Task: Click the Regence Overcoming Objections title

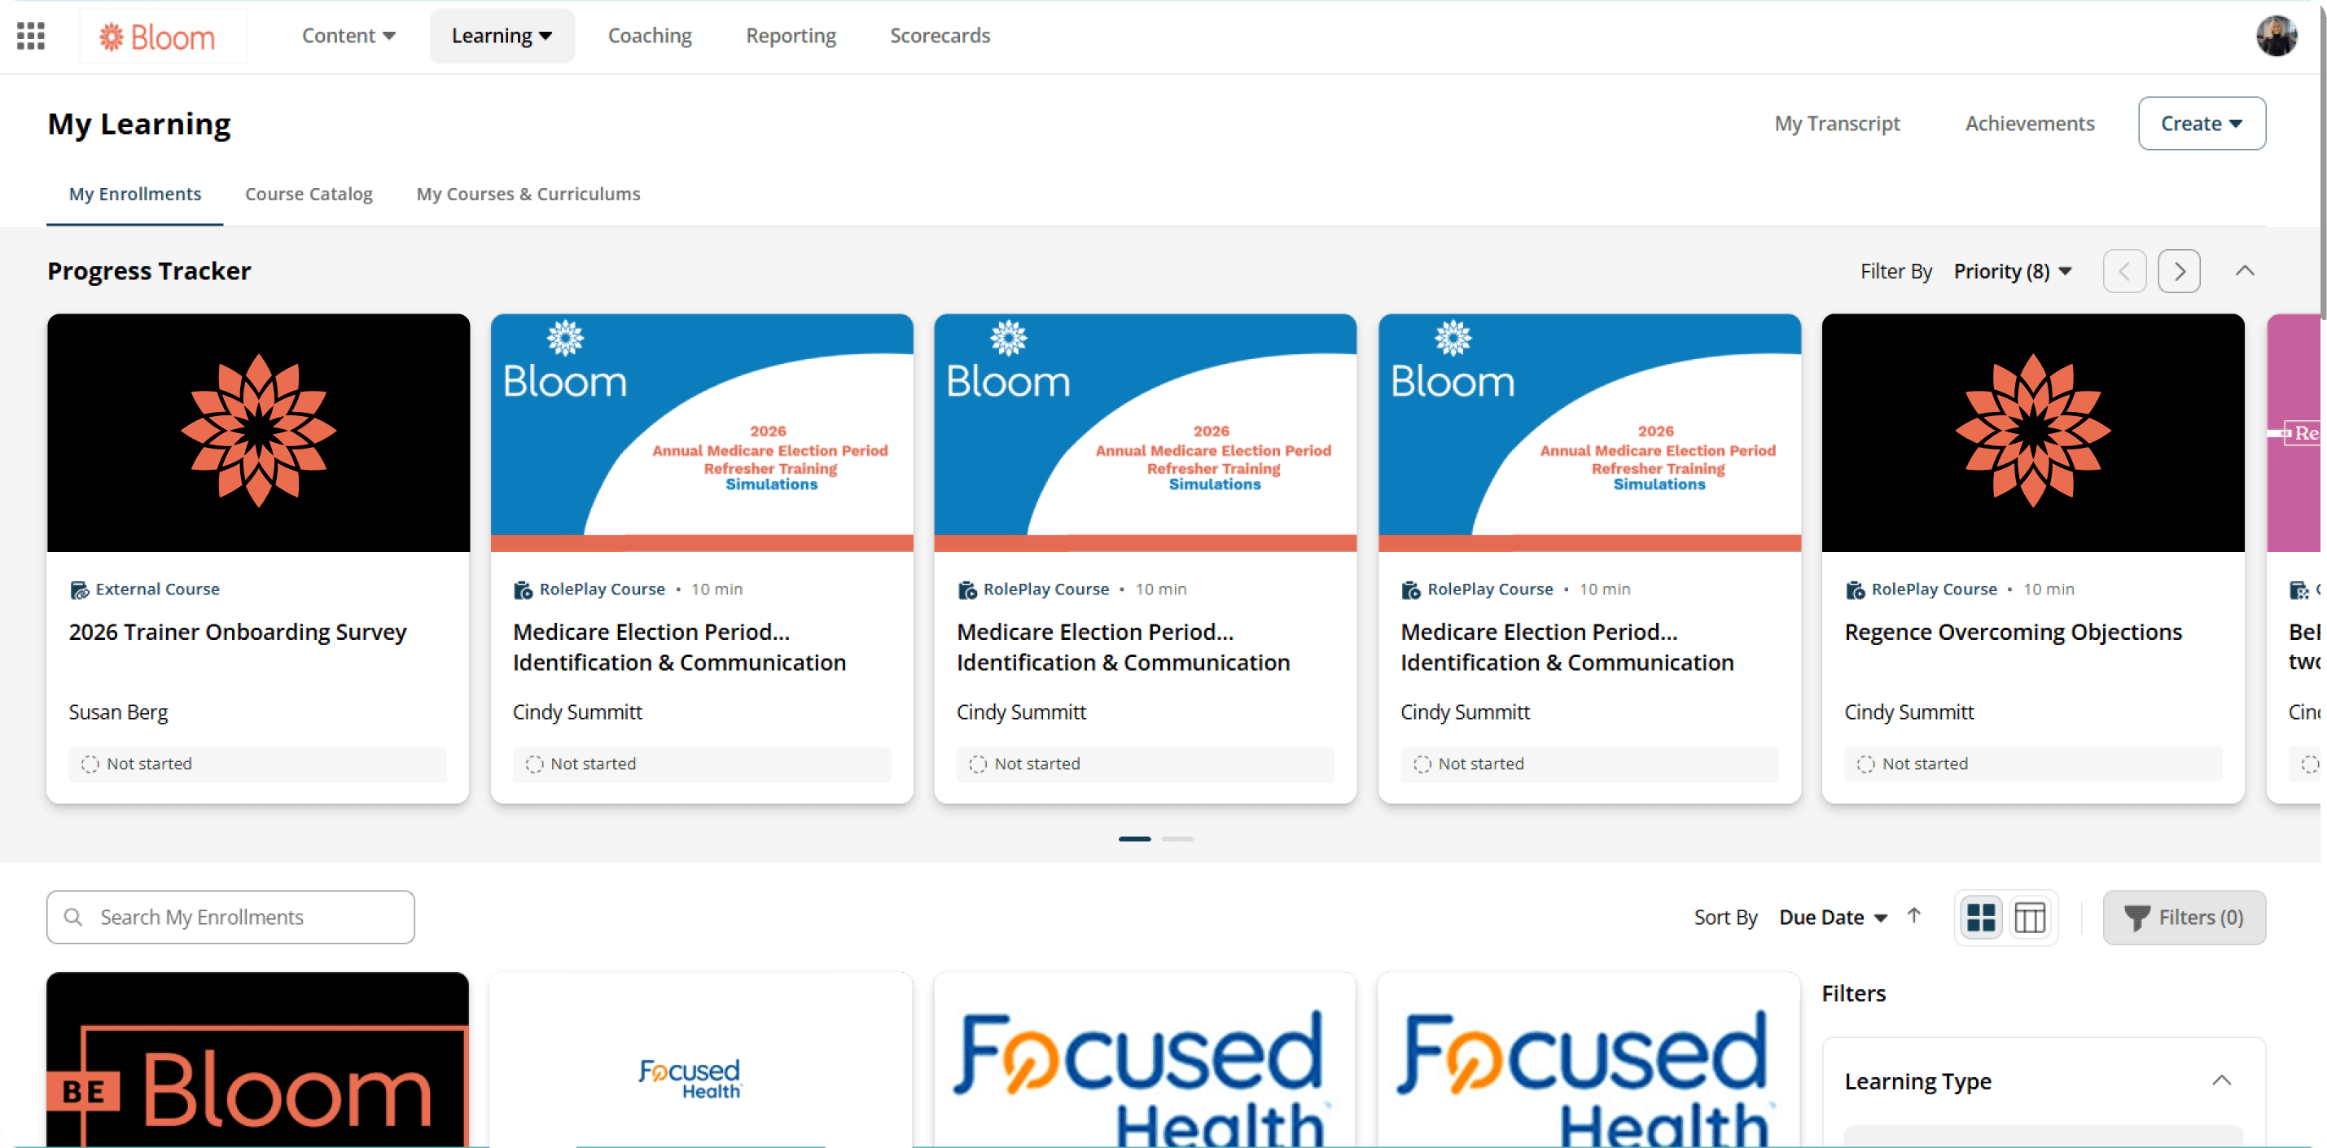Action: (x=2013, y=633)
